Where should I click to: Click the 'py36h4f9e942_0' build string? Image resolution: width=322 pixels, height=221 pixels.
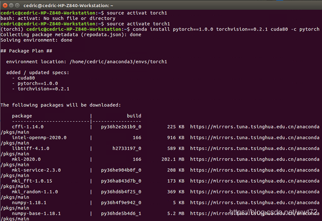coord(121,203)
